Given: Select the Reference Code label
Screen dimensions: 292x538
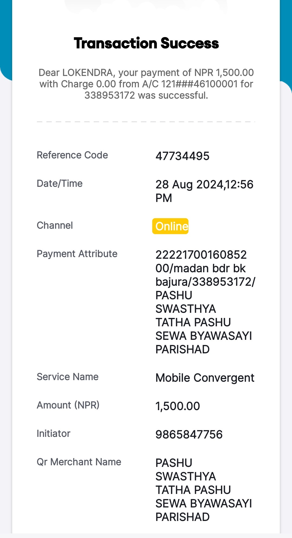Looking at the screenshot, I should 72,155.
